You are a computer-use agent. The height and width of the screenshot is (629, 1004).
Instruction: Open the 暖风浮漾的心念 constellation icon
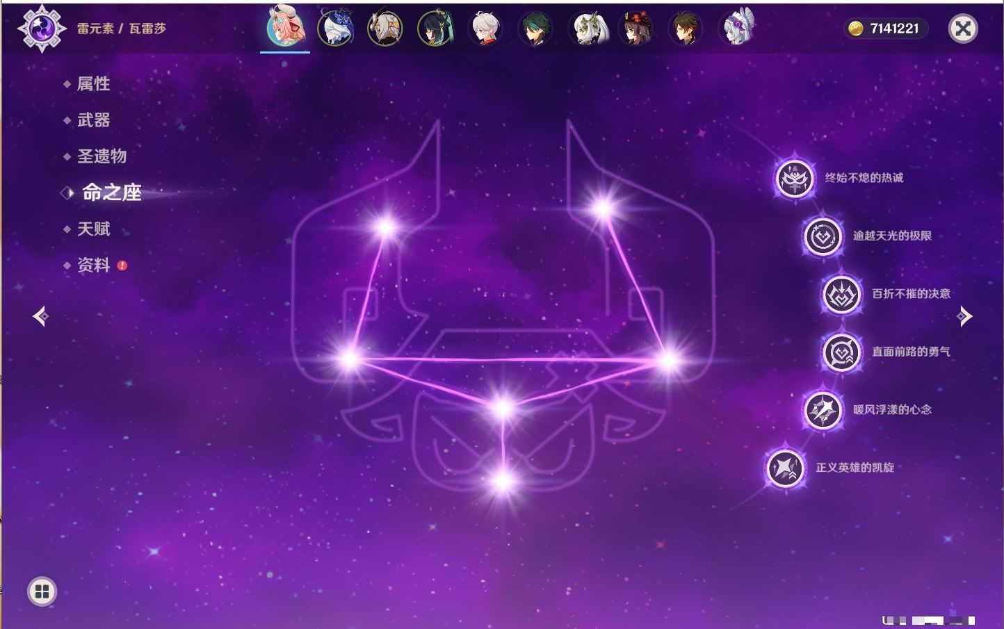(823, 410)
